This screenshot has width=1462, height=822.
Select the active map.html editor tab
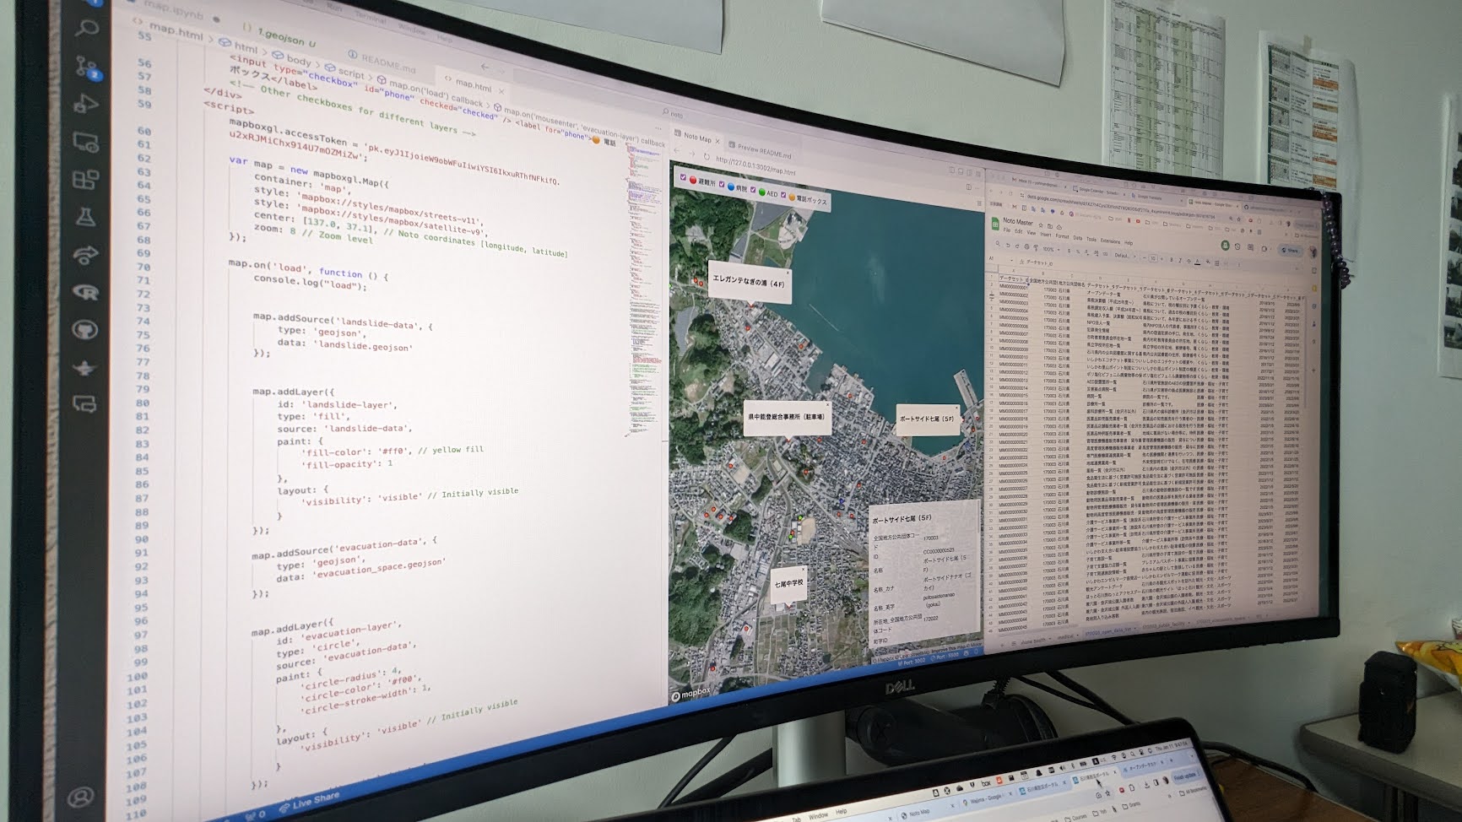coord(473,84)
